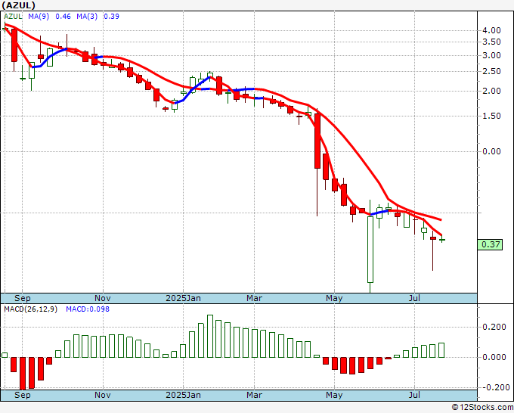
Task: Click the 0.00 price axis label
Action: point(492,151)
